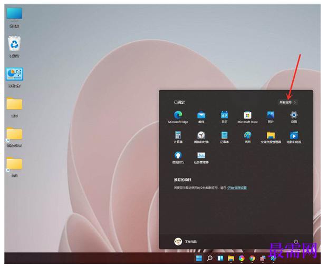The image size is (327, 267).
Task: Click the Windows Start button on taskbar
Action: pyautogui.click(x=199, y=258)
